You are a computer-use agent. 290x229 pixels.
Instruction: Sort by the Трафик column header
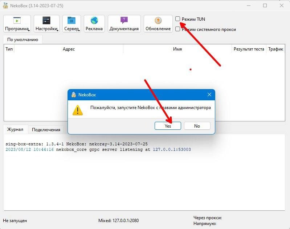[275, 49]
